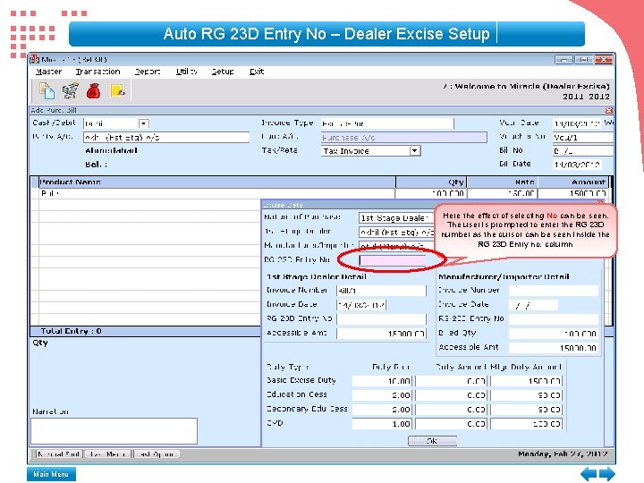644x483 pixels.
Task: Click the shopping cart toolbar icon
Action: [71, 90]
